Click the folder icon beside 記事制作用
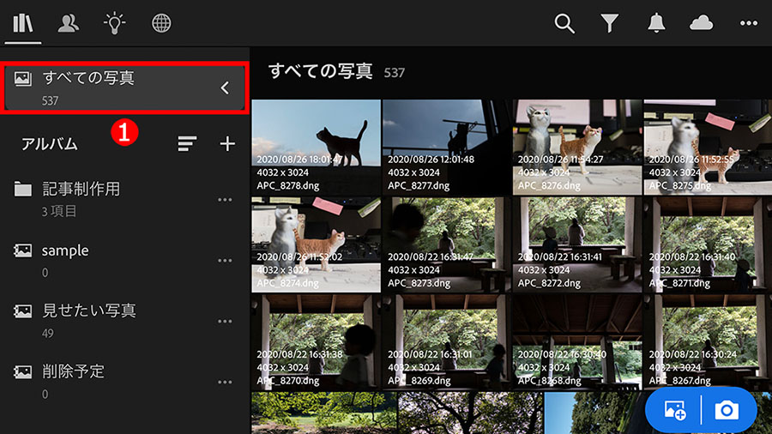Image resolution: width=772 pixels, height=434 pixels. point(22,189)
